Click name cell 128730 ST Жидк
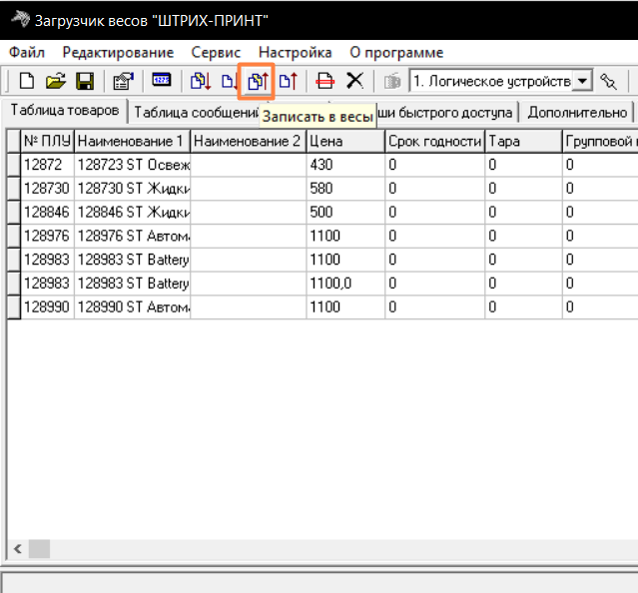The width and height of the screenshot is (638, 593). (132, 189)
